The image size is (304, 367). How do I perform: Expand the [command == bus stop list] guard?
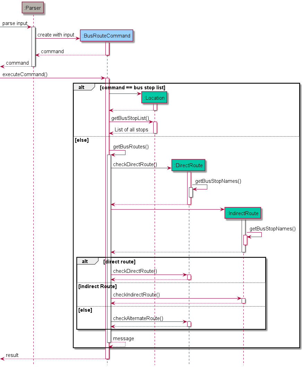pos(132,87)
